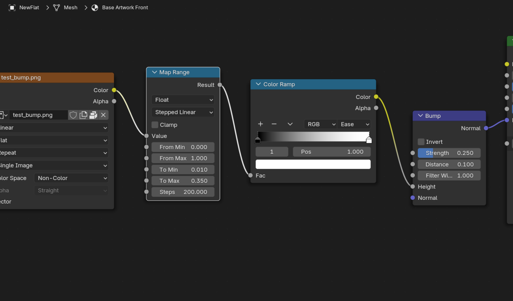Click the material sphere icon in breadcrumb
513x301 pixels.
point(95,8)
